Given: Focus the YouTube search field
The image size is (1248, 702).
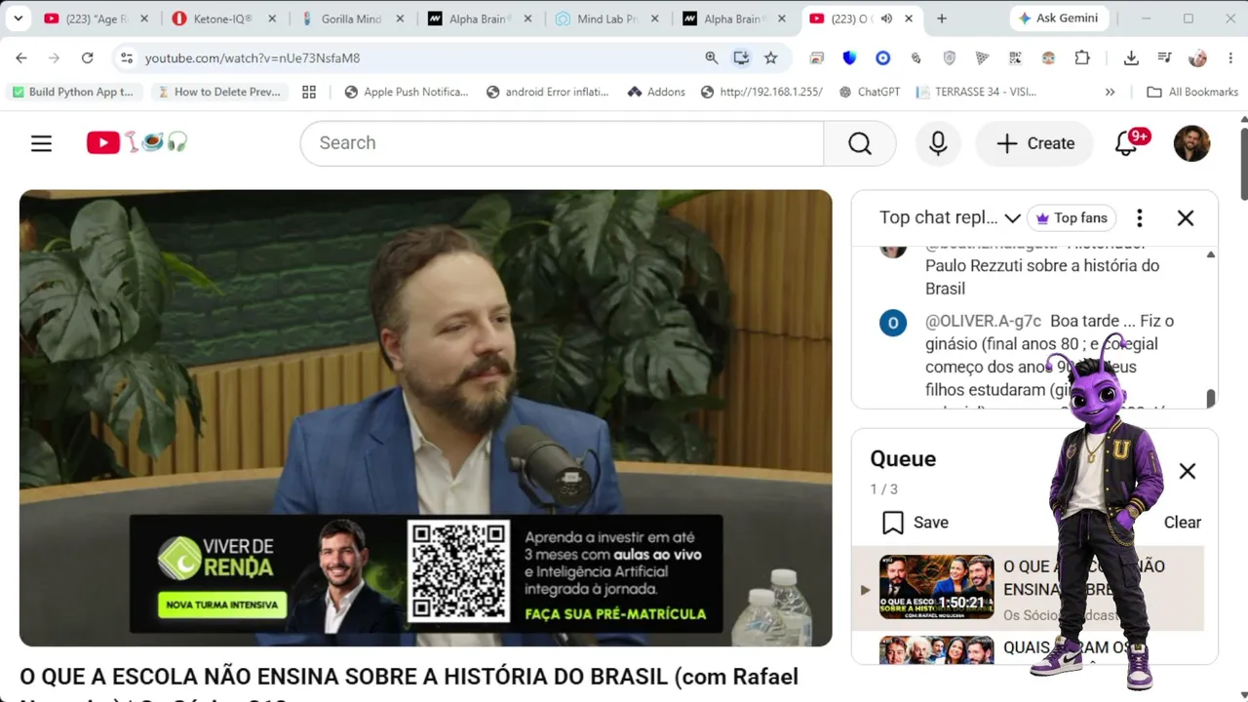Looking at the screenshot, I should pos(562,143).
